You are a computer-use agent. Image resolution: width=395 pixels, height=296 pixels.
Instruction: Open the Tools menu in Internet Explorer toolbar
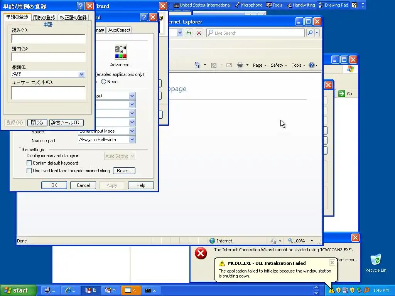(x=298, y=65)
